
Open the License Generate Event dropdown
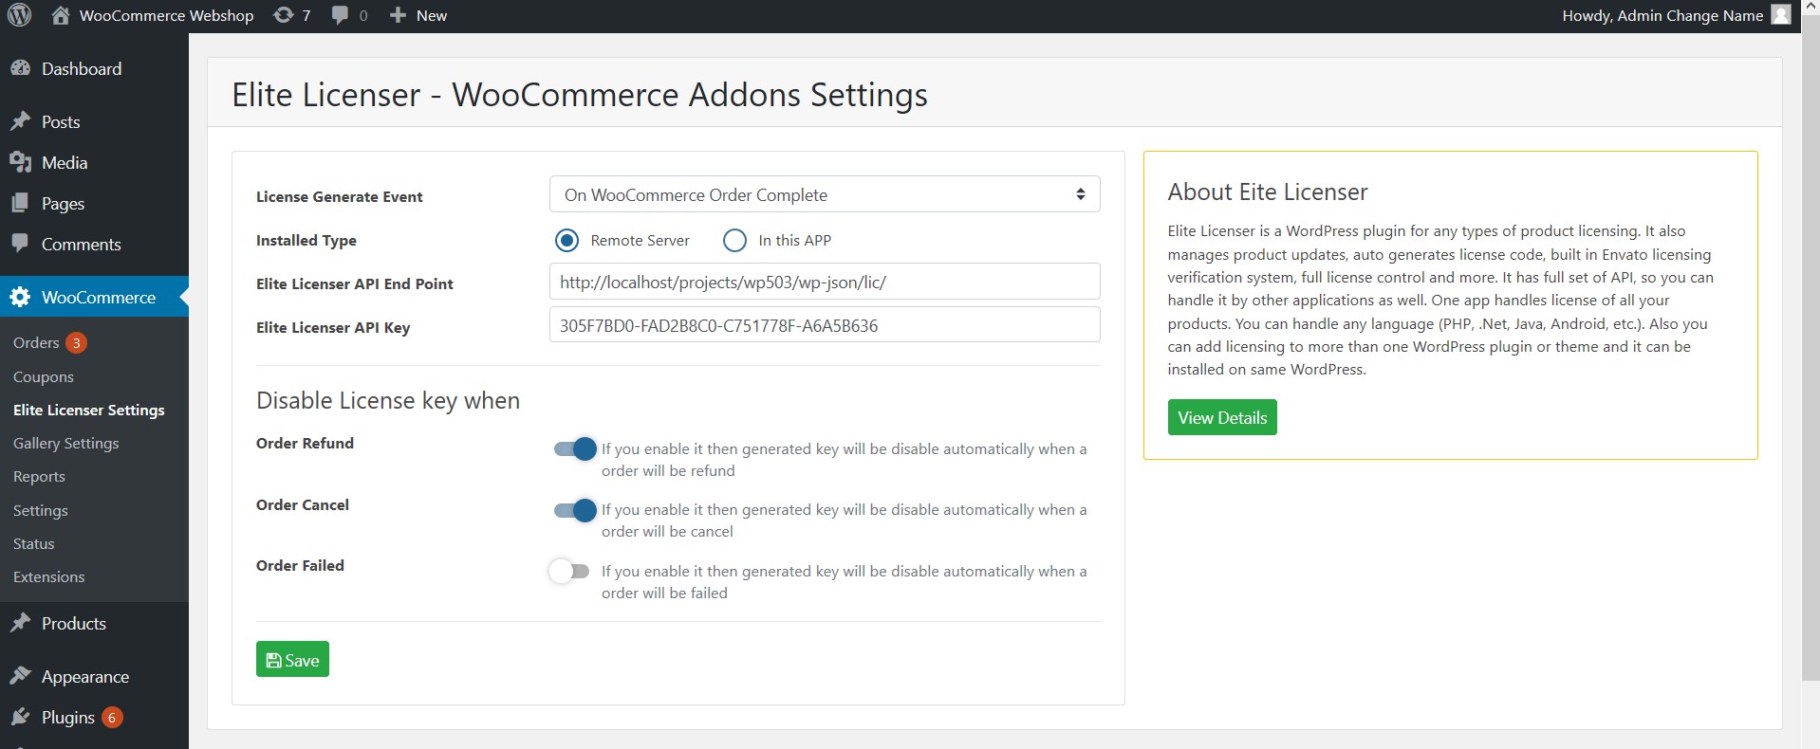[x=824, y=194]
